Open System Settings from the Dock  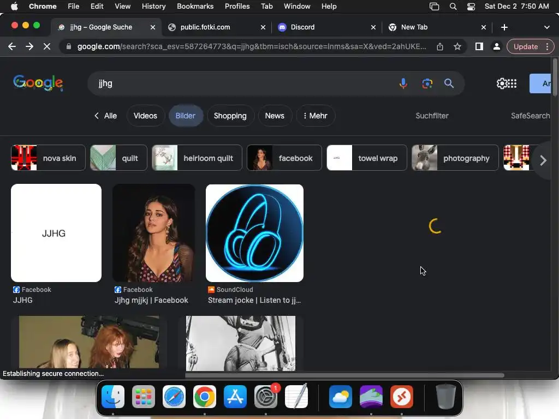click(266, 397)
